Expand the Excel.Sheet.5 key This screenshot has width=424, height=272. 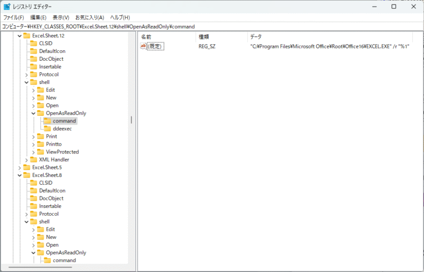click(19, 168)
